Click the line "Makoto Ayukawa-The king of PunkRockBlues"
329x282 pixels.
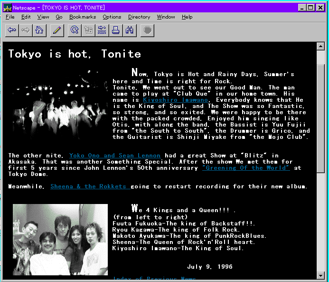pos(189,236)
